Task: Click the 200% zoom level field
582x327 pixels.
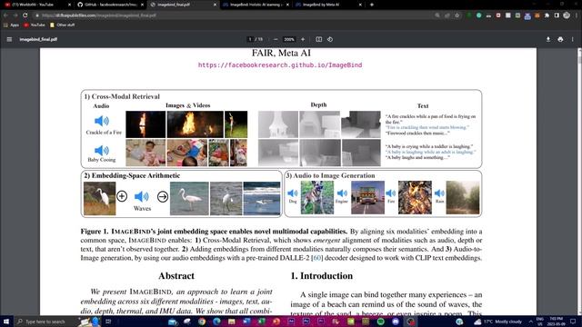Action: click(289, 39)
